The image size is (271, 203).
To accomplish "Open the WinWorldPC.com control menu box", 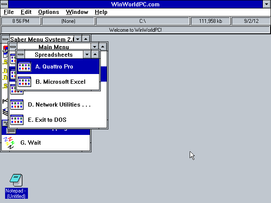I will coord(4,4).
